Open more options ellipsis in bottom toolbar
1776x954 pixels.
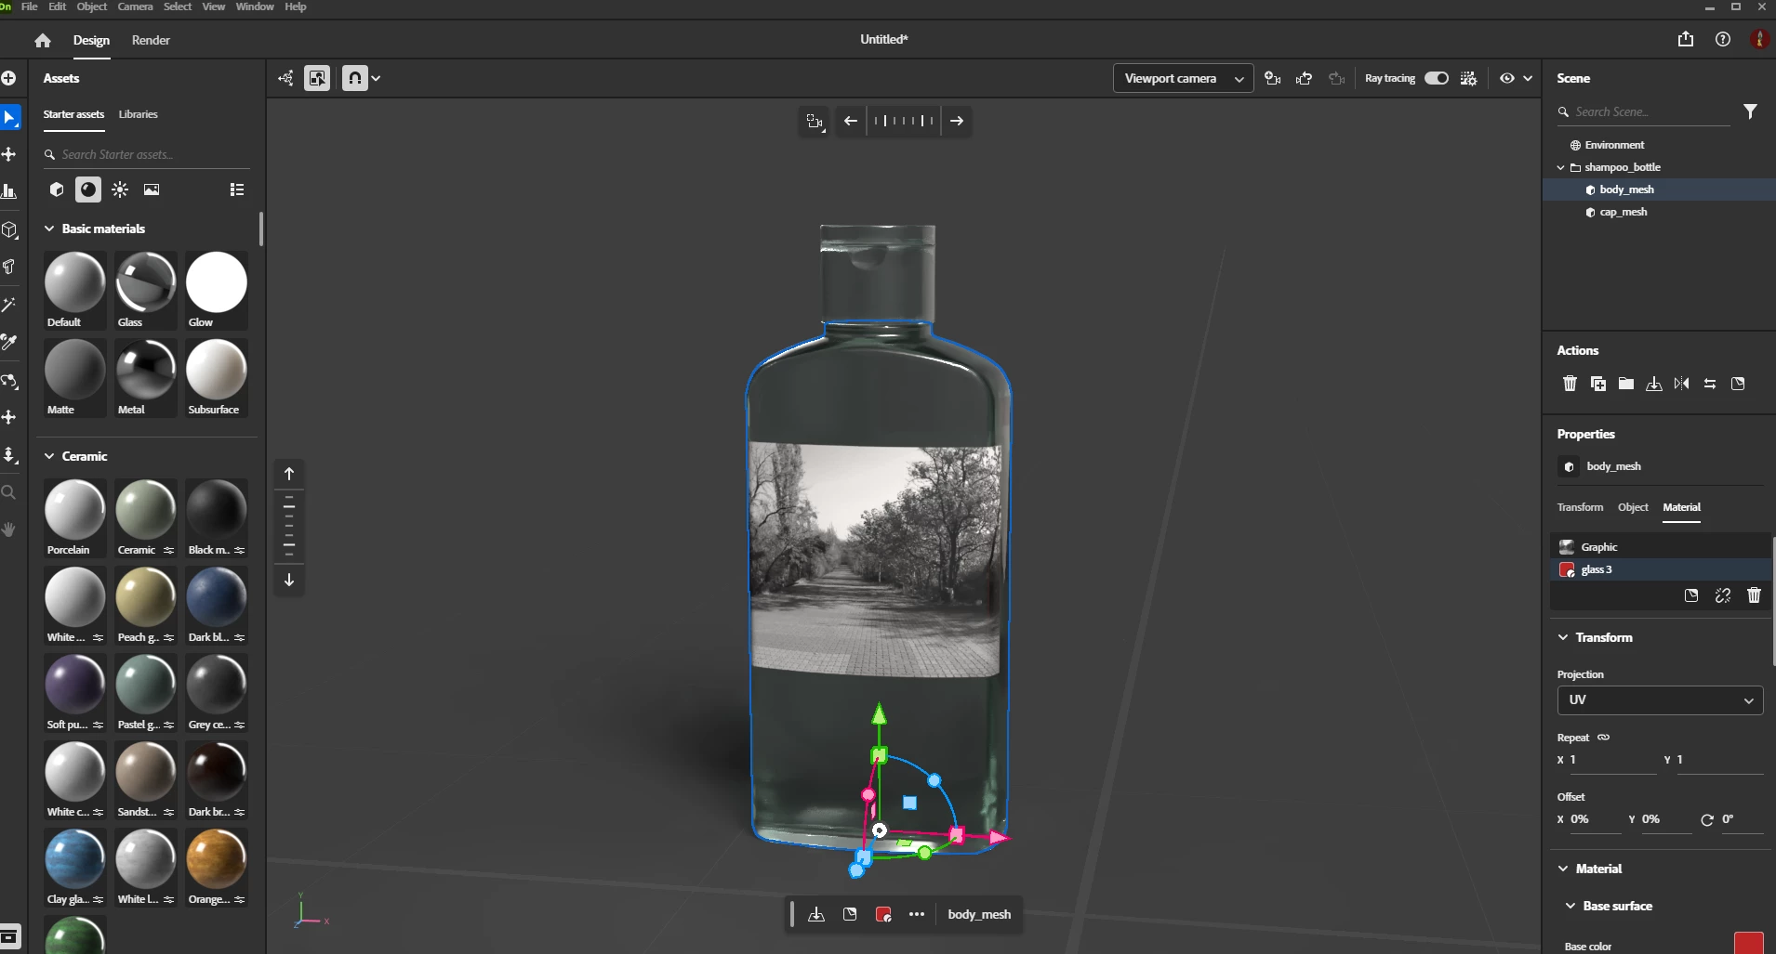(917, 914)
